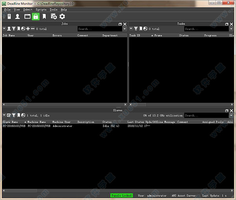Click the Last Update status bar entry
The width and height of the screenshot is (236, 200).
click(214, 196)
